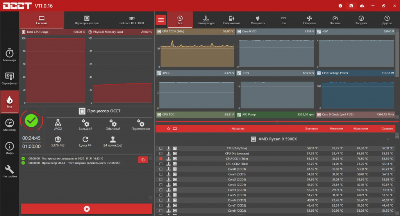Toggle checkbox for Core6 (CCD2)

click(x=161, y=200)
